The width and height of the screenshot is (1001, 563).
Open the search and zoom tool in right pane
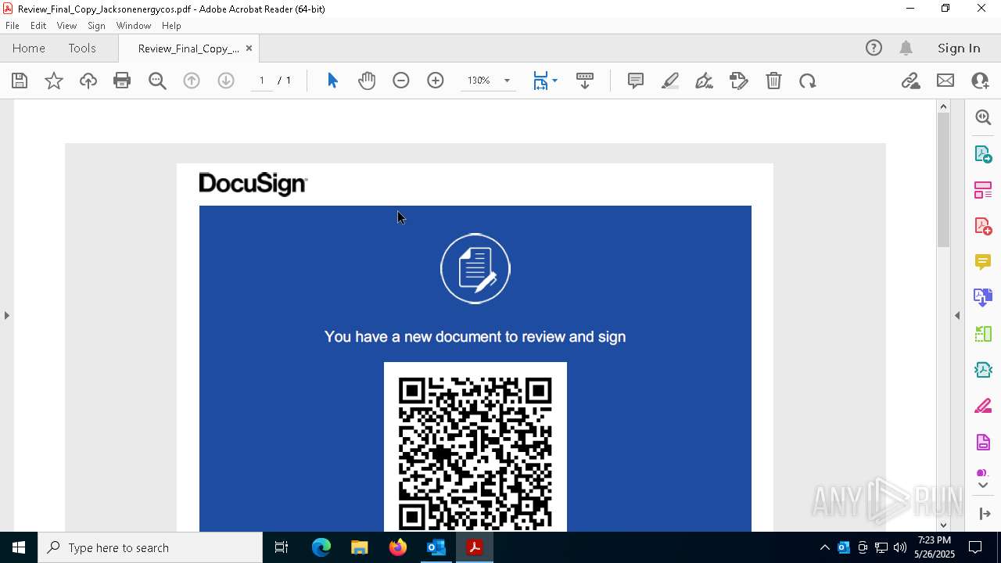(x=983, y=117)
